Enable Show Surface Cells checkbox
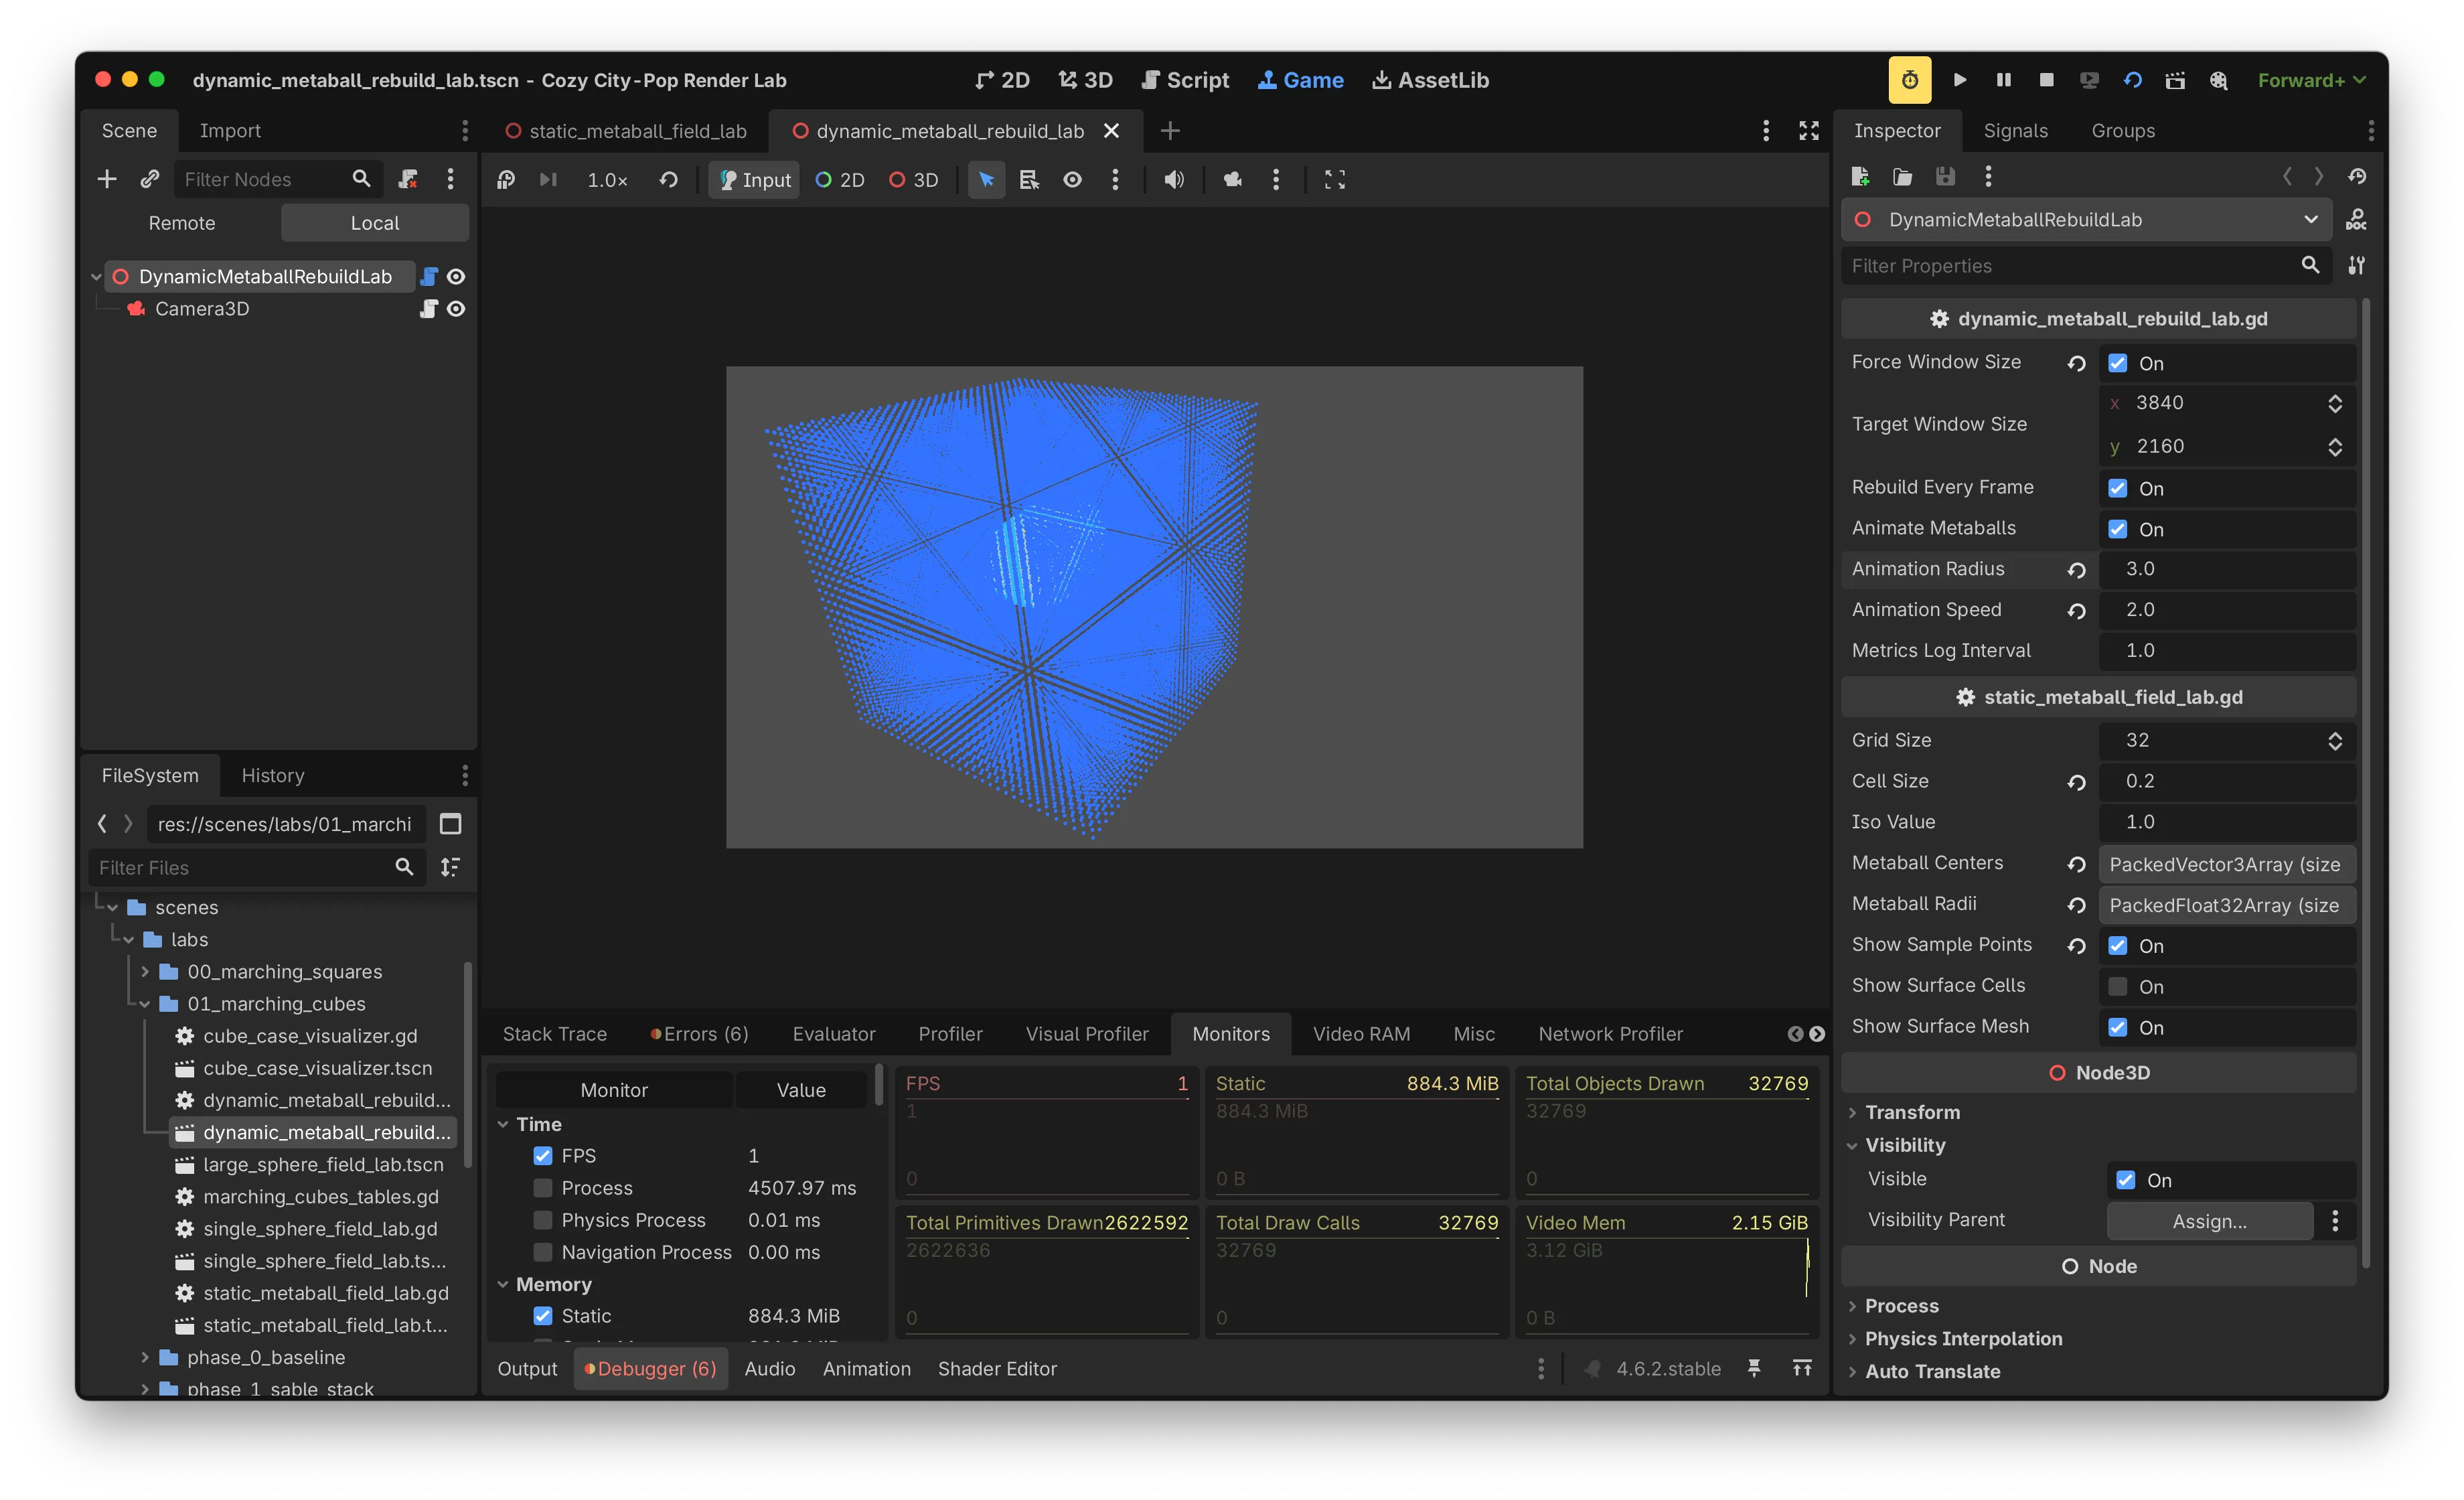 [2117, 987]
